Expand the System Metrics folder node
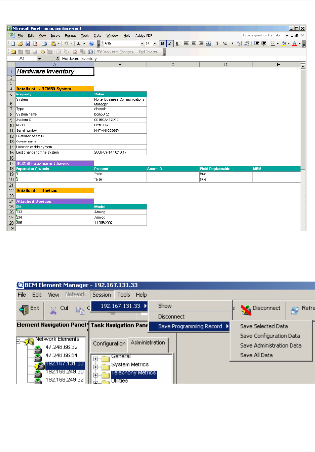The image size is (315, 452). tap(96, 367)
